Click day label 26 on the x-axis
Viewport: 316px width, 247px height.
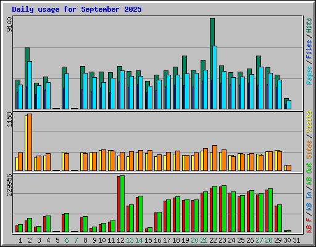pyautogui.click(x=250, y=240)
